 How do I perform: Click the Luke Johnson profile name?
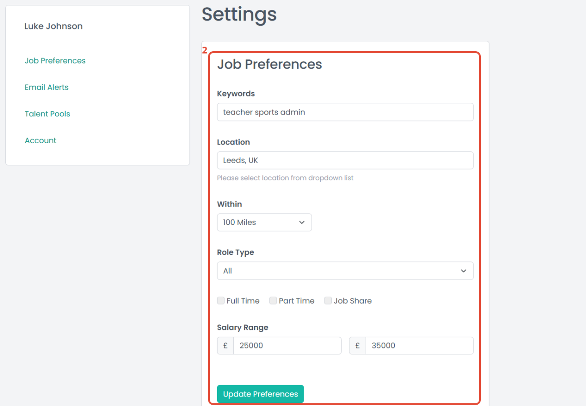coord(53,26)
